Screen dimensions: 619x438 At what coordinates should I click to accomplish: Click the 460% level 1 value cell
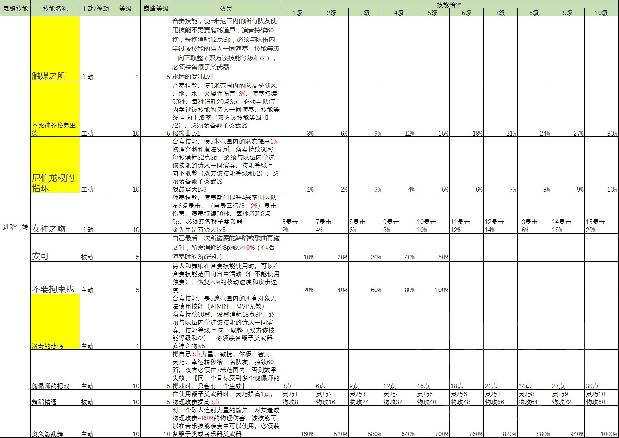[298, 422]
